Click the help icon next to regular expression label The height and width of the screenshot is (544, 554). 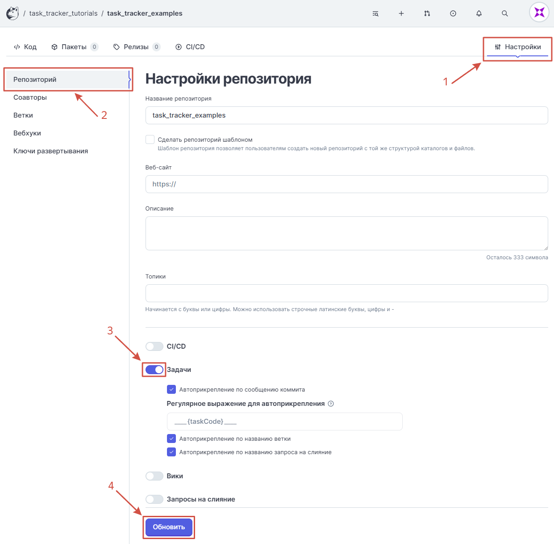point(331,404)
